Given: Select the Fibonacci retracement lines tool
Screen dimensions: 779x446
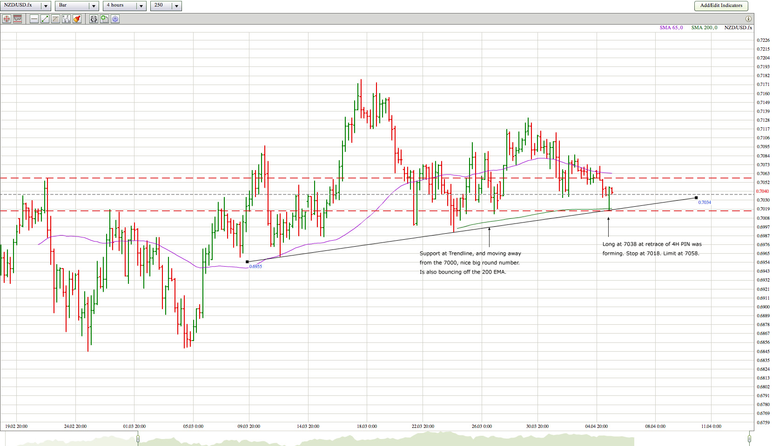Looking at the screenshot, I should pyautogui.click(x=55, y=19).
